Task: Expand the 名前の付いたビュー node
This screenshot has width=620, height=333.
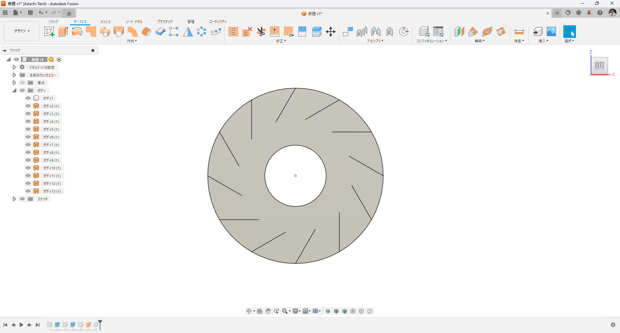Action: click(14, 75)
